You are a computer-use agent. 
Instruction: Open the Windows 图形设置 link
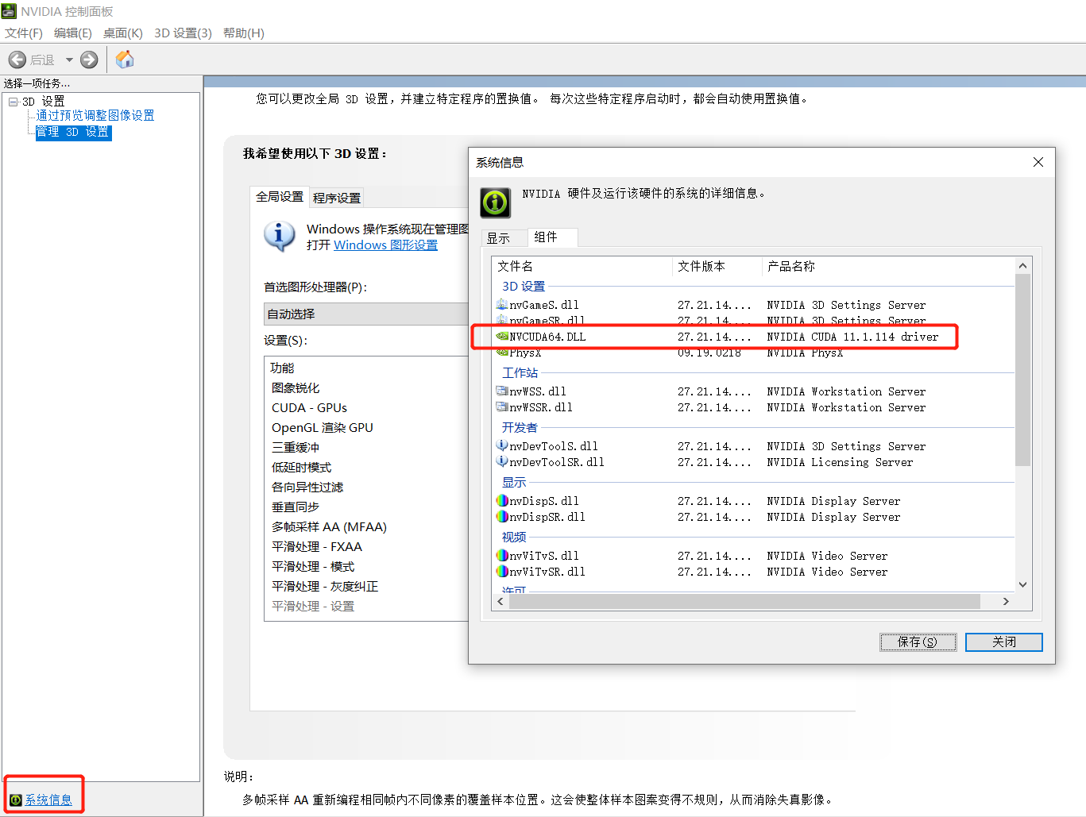point(385,245)
